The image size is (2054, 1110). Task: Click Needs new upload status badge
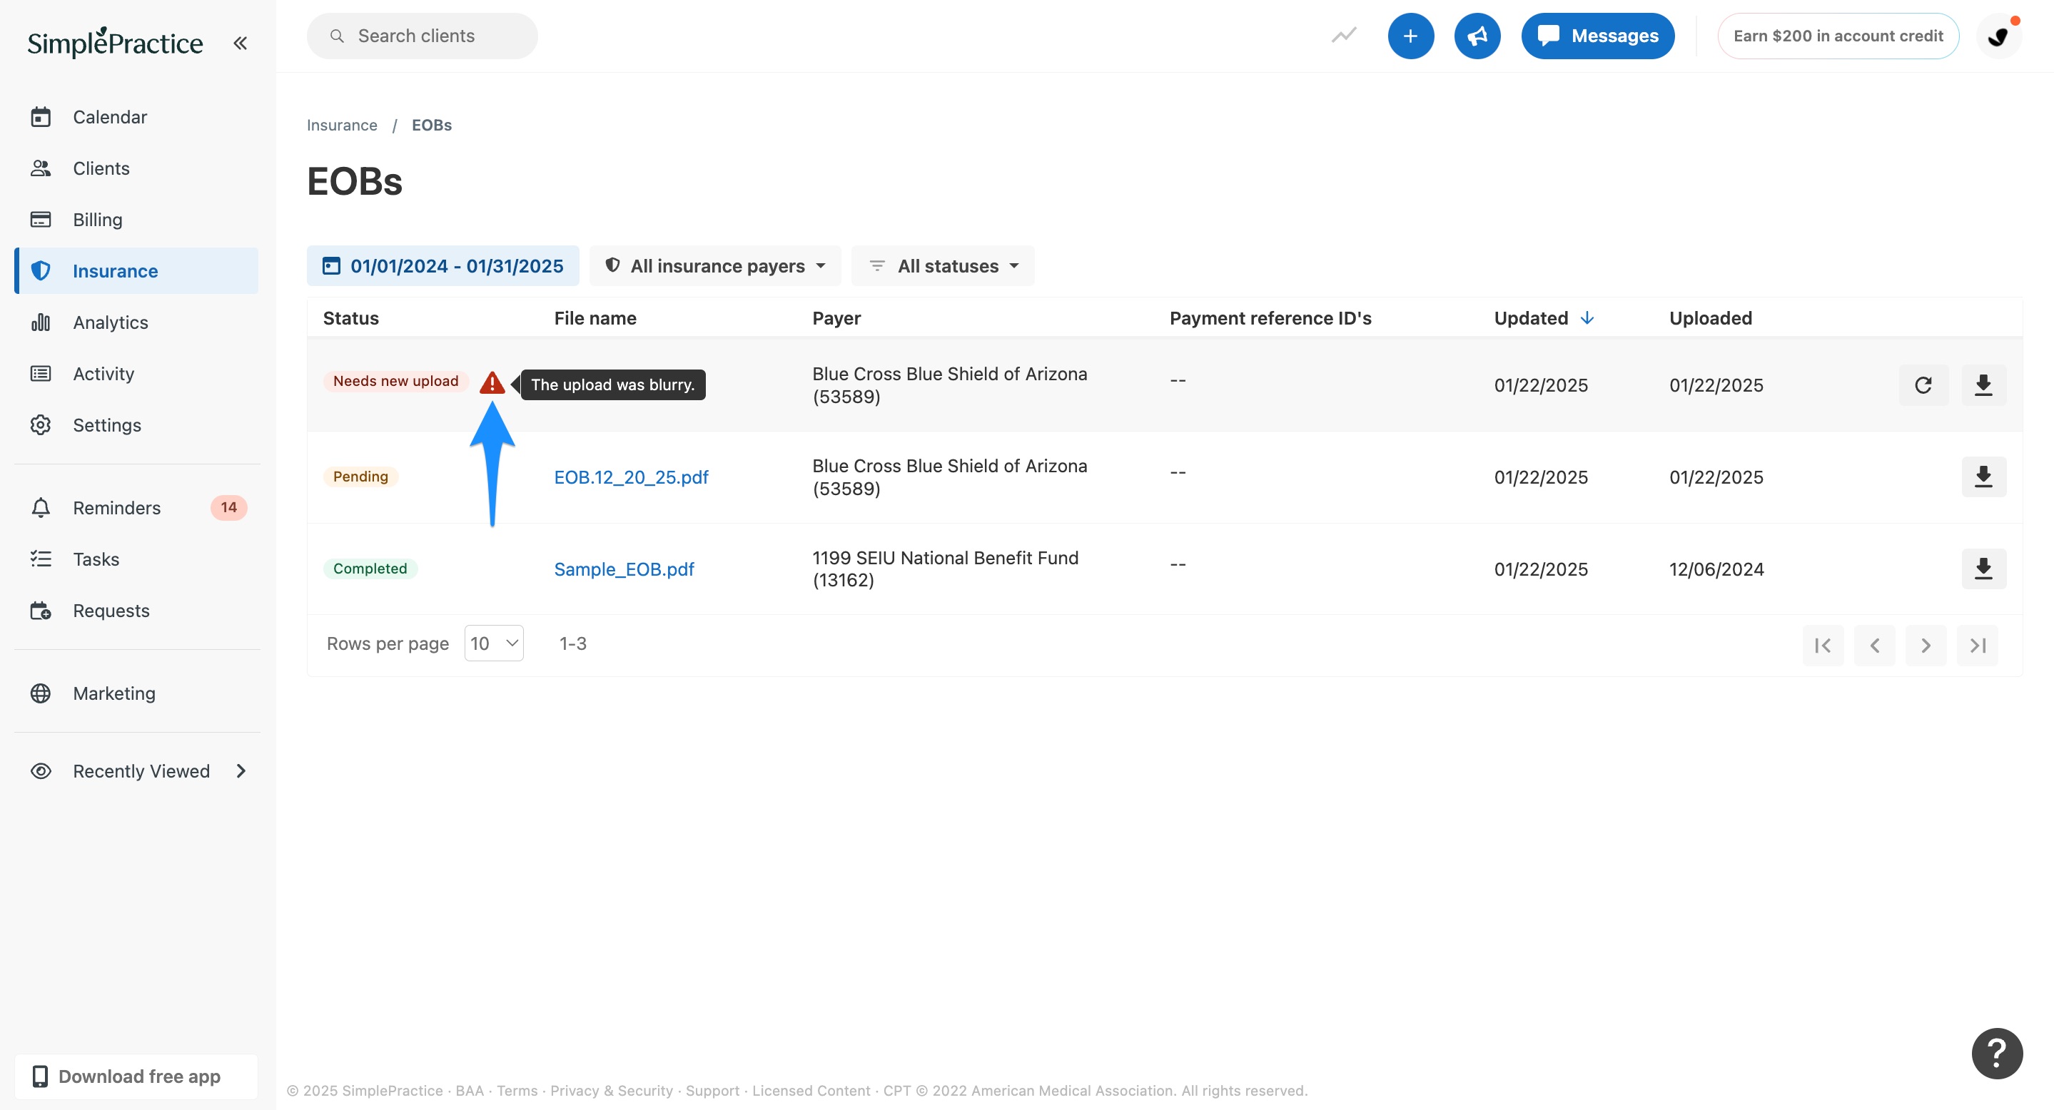point(395,381)
